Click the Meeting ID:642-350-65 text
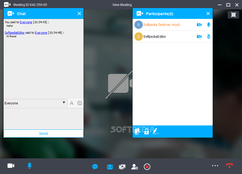 click(x=30, y=5)
